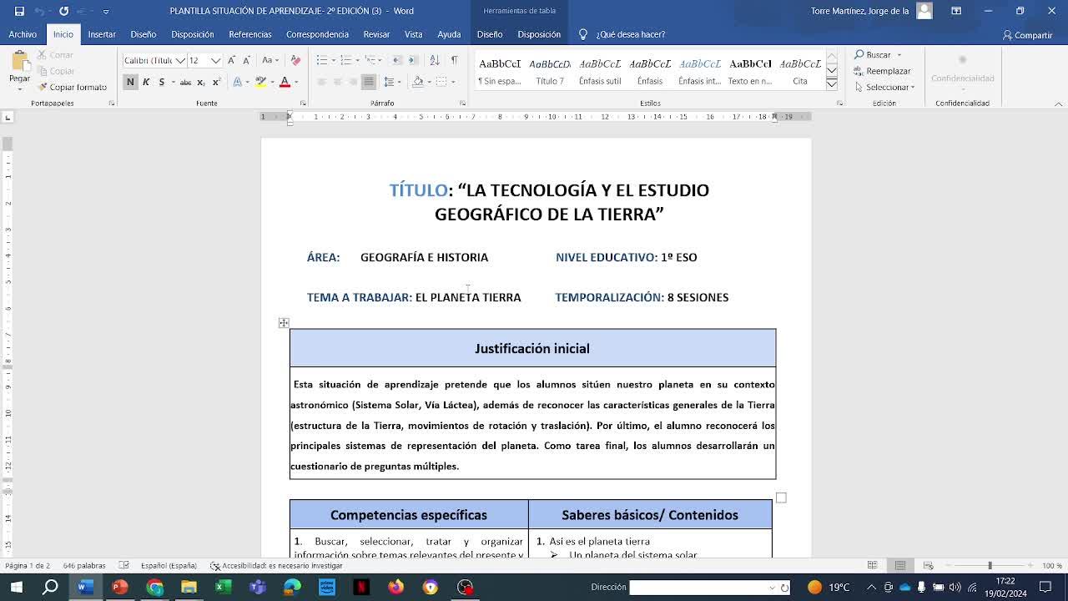1068x601 pixels.
Task: Click the spell check status icon
Action: [123, 566]
